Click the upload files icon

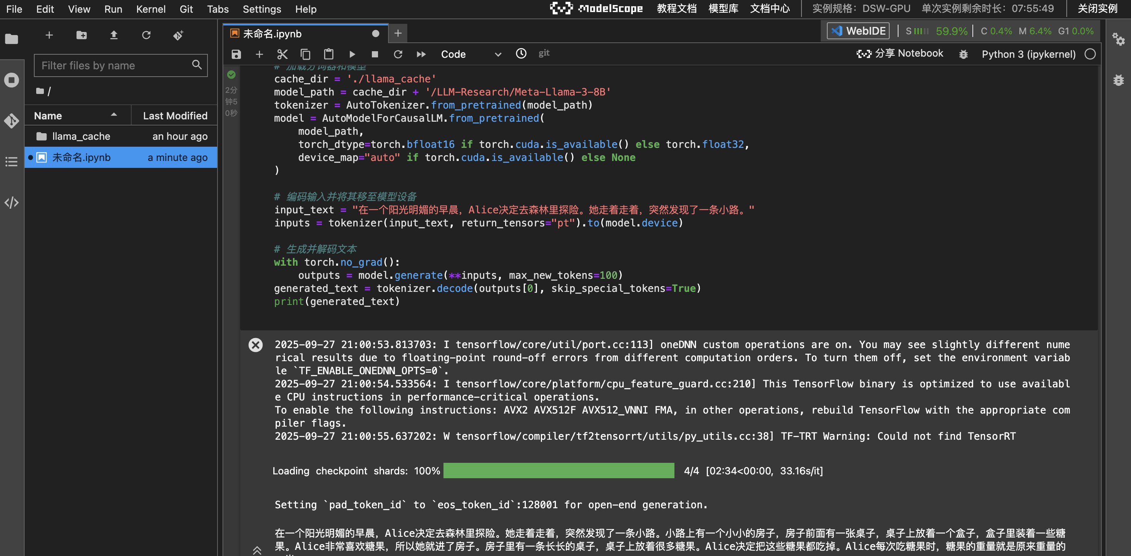tap(114, 35)
